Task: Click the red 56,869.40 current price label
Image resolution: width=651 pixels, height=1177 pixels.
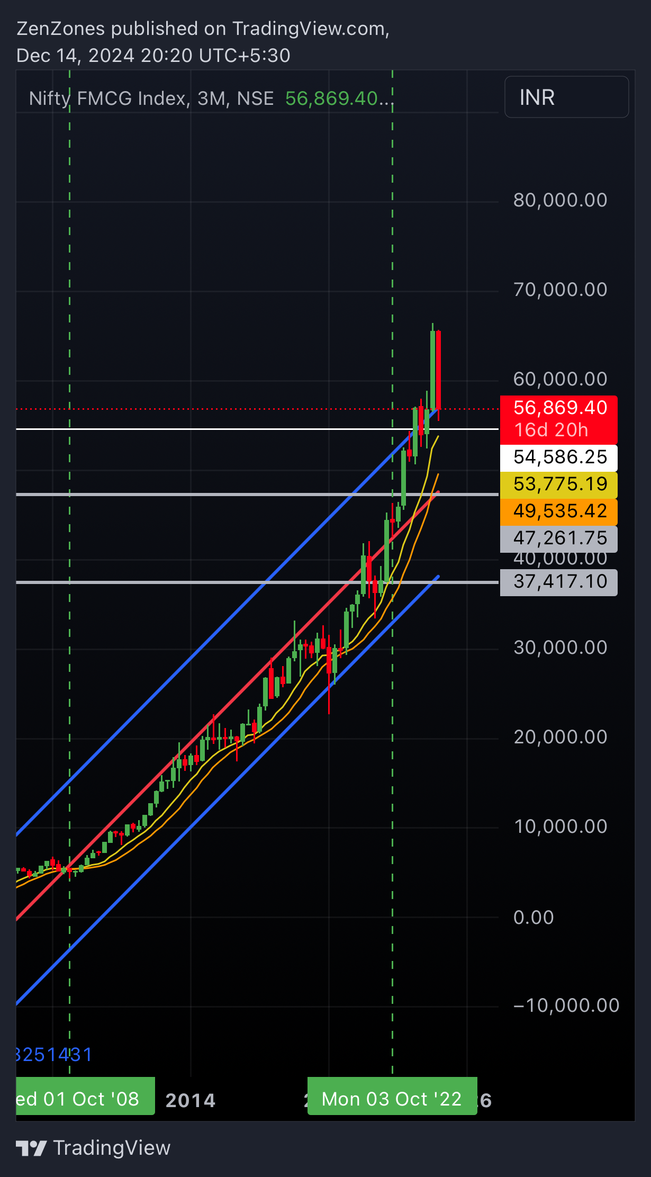Action: click(559, 419)
